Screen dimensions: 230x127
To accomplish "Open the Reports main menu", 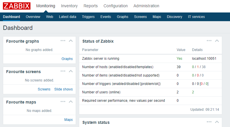I will 90,6.
